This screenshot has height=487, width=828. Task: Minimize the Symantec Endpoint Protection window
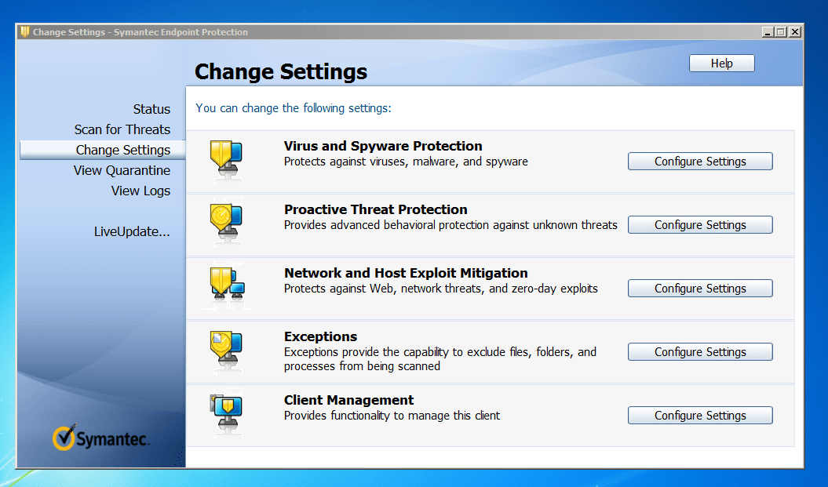[768, 32]
